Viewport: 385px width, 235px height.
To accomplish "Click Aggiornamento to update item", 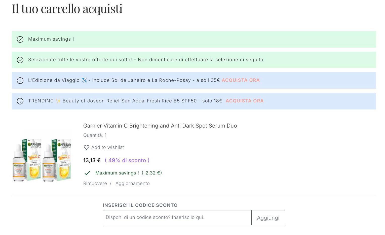I will pos(133,184).
